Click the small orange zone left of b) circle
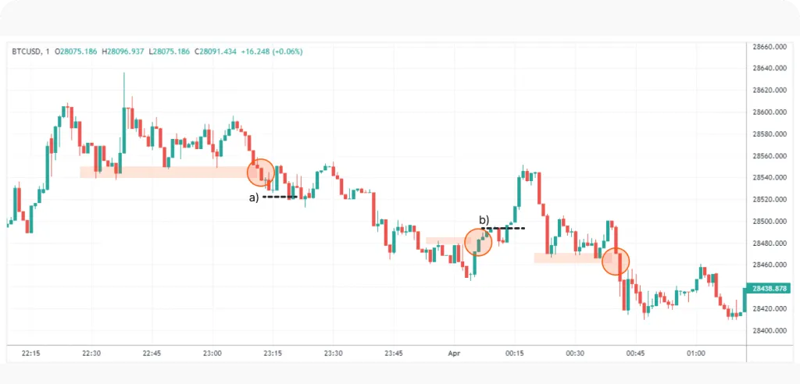Viewport: 800px width, 384px height. coord(443,240)
